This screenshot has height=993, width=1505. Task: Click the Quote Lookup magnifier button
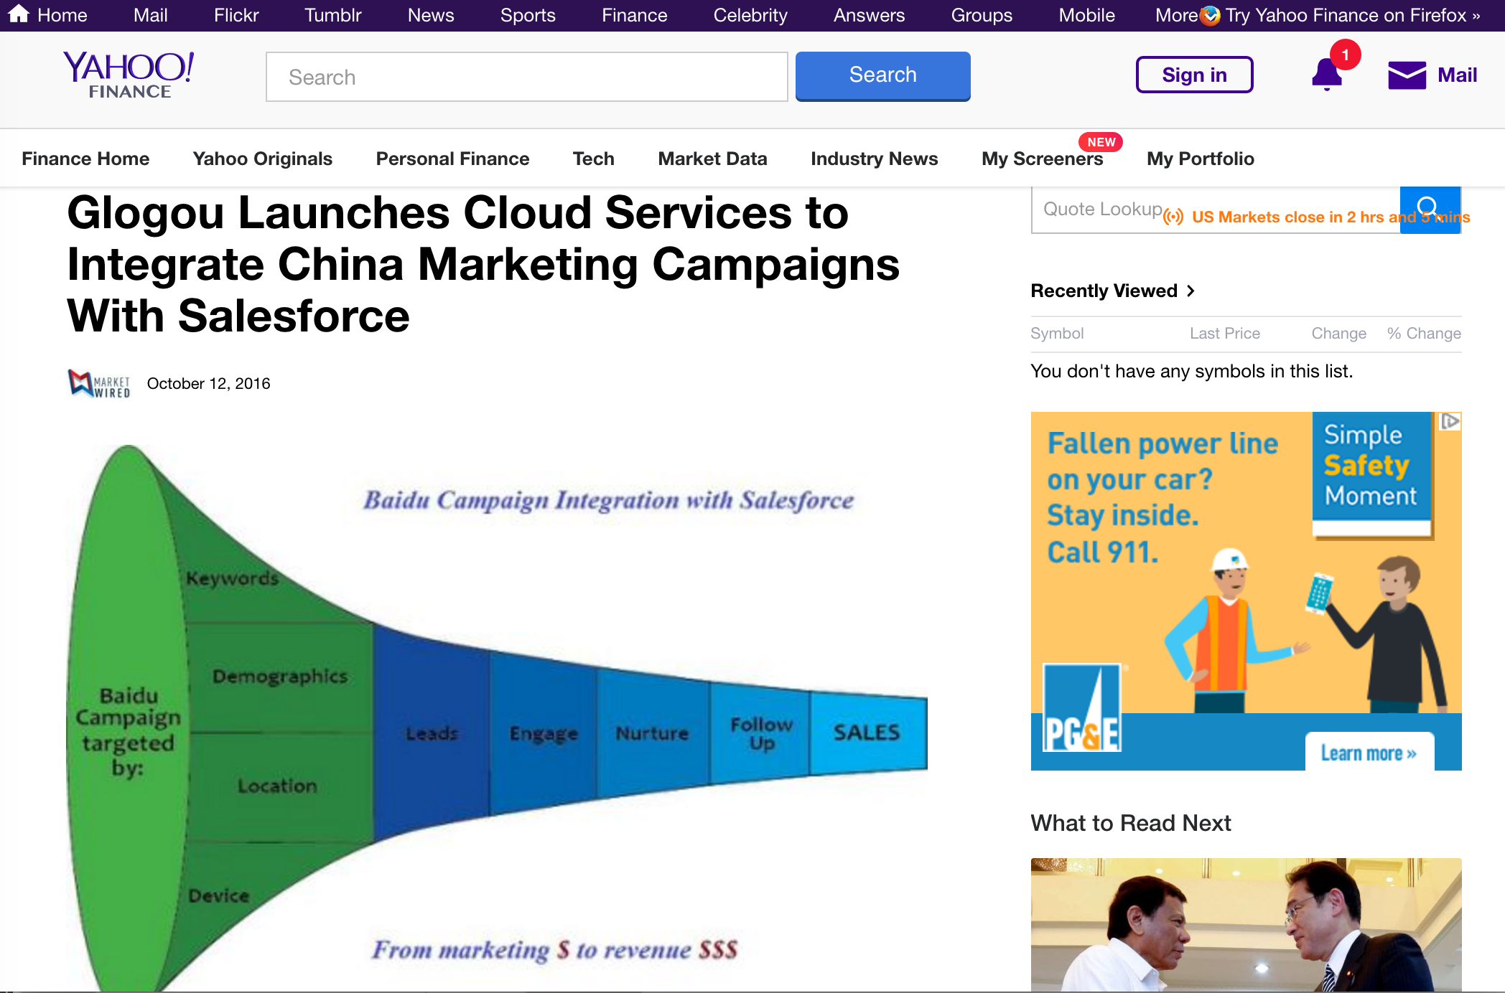click(x=1430, y=210)
